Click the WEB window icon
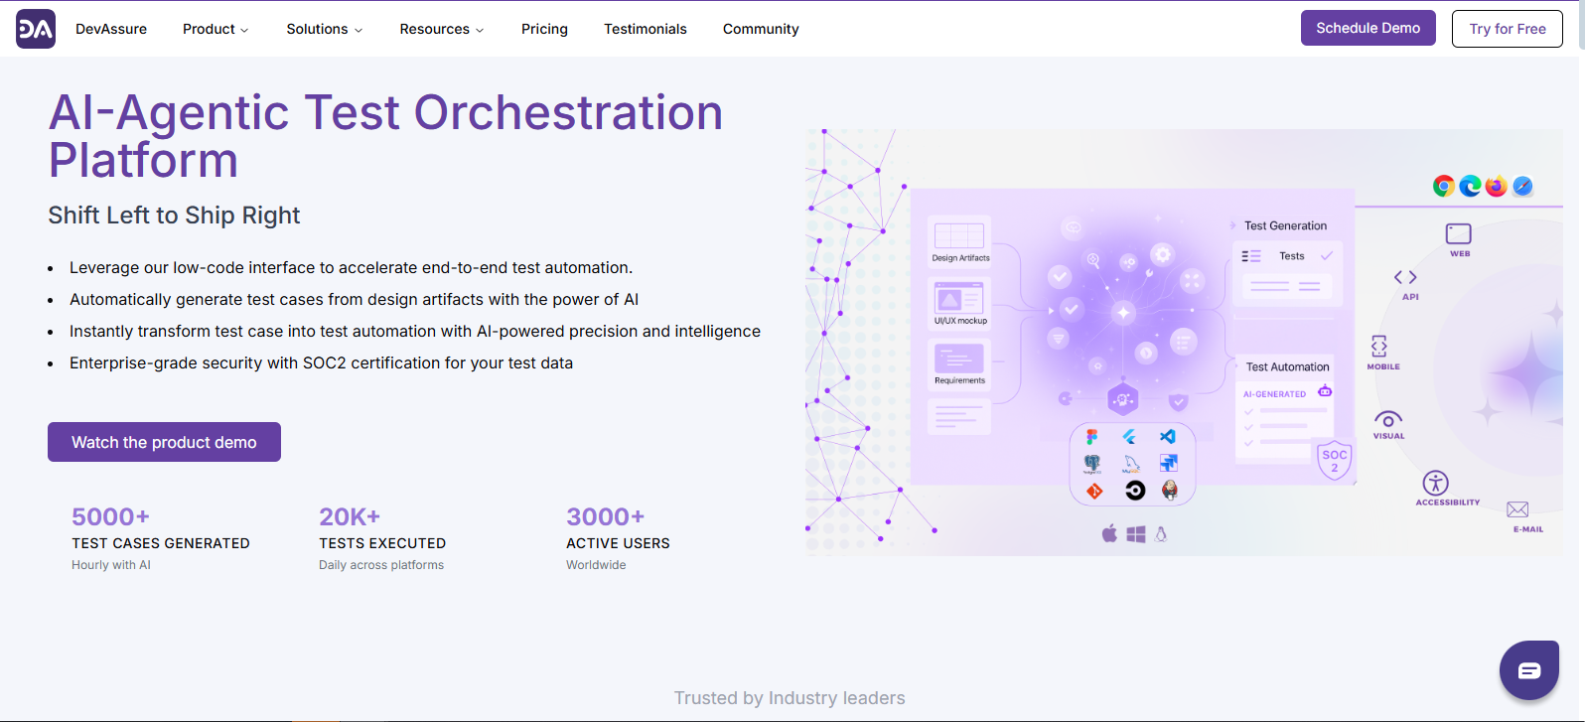The image size is (1585, 722). 1459,234
